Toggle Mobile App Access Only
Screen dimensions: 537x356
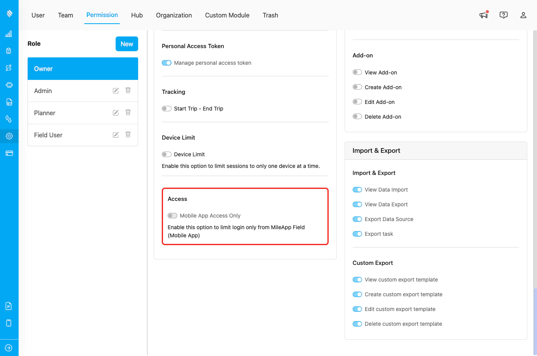[173, 215]
